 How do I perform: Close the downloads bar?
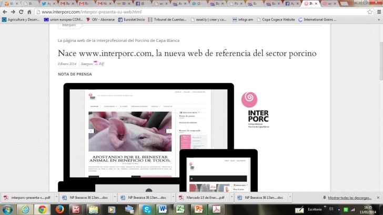378,198
